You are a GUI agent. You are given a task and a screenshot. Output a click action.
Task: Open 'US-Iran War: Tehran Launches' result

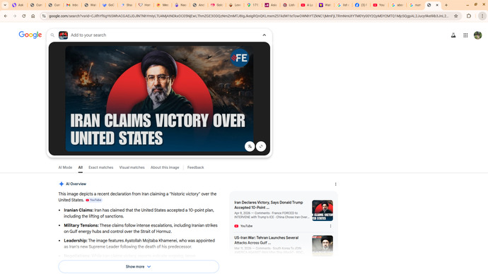(267, 240)
